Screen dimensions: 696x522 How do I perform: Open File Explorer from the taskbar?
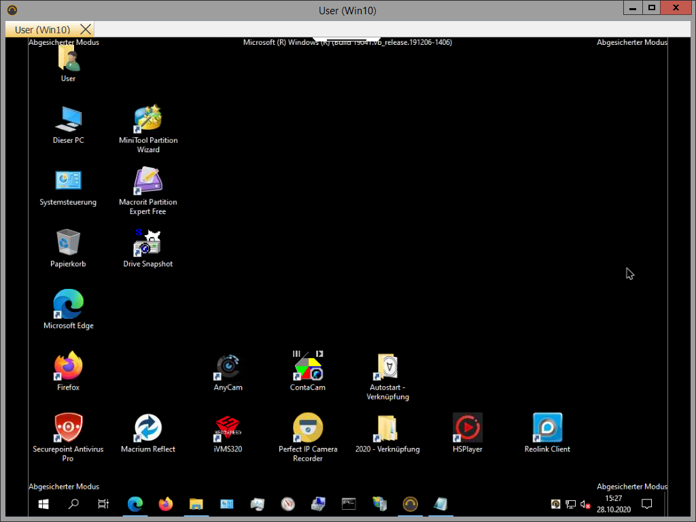(x=196, y=504)
